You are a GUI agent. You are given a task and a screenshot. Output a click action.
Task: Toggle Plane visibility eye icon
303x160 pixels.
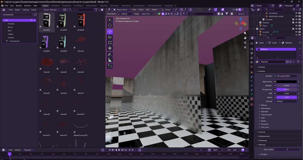point(296,26)
